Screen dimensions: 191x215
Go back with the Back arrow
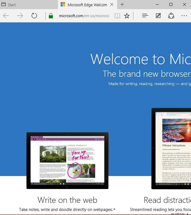pos(6,16)
